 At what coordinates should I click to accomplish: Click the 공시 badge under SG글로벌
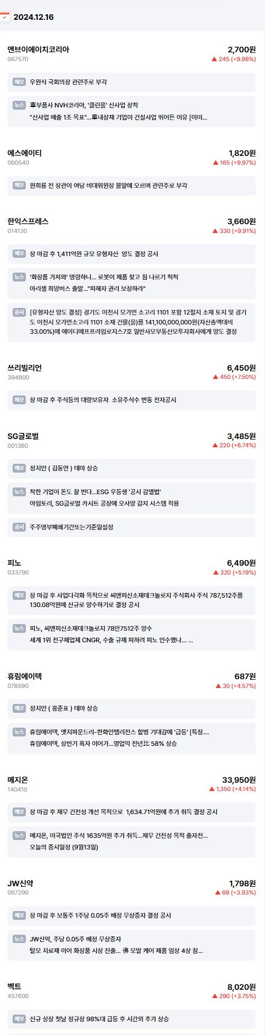[19, 527]
